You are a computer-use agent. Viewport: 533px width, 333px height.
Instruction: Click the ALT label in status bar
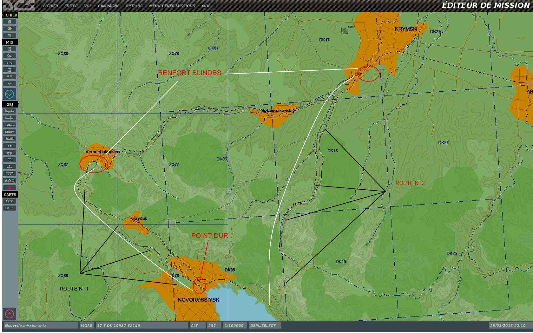click(197, 326)
